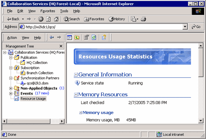
Task: Select Collaboration Services root tree item
Action: (x=40, y=53)
